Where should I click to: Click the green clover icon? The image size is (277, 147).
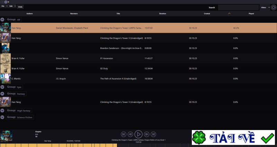[199, 138]
